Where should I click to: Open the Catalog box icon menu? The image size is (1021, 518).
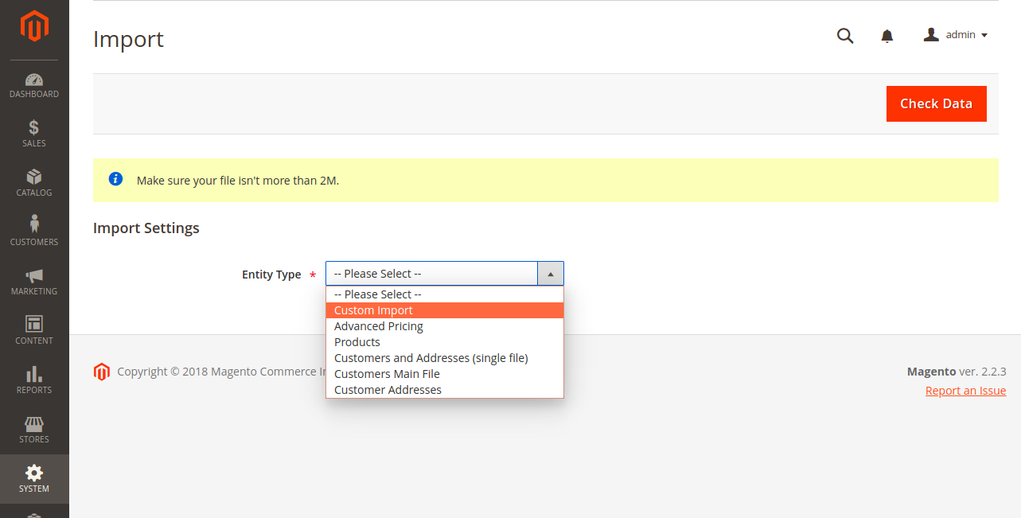point(34,183)
